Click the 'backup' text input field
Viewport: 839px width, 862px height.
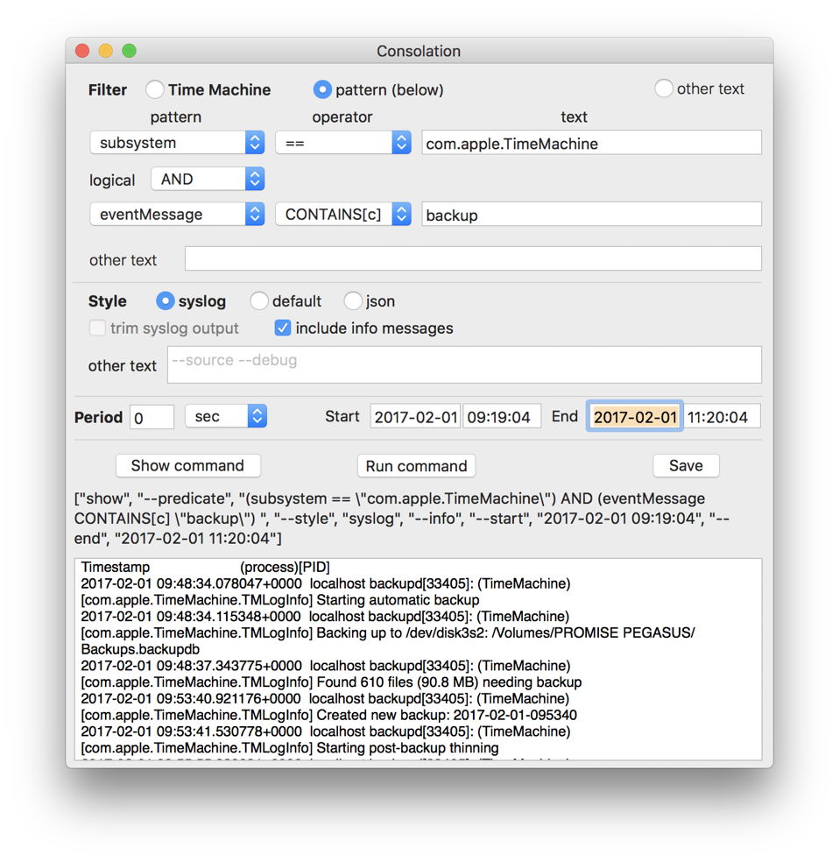(x=591, y=215)
